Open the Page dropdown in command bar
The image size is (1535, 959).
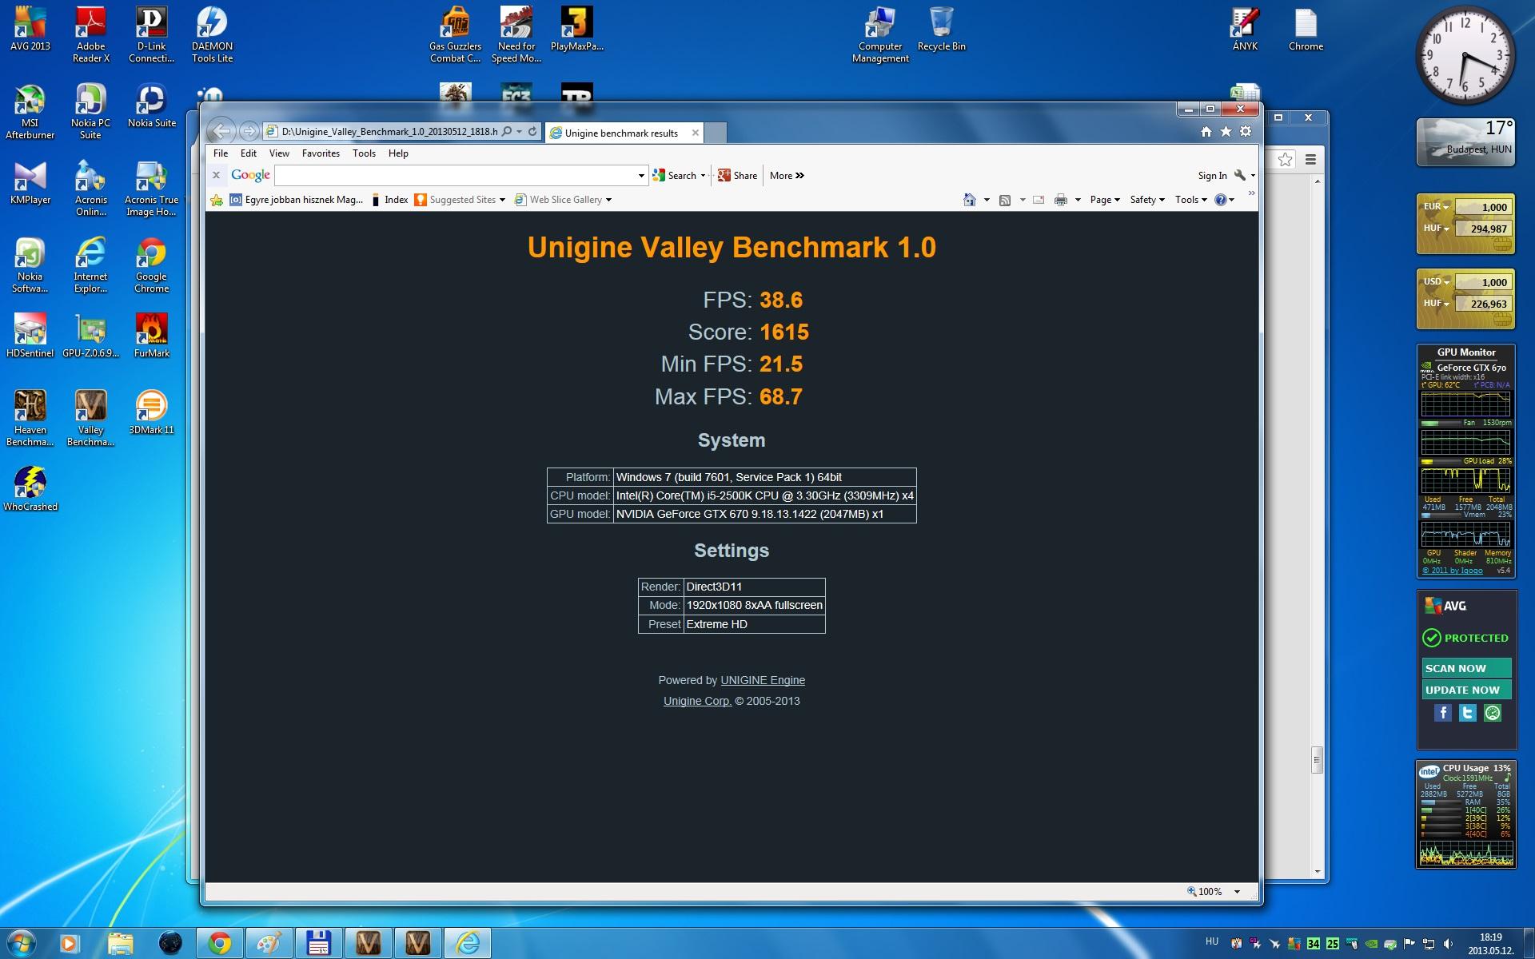click(x=1105, y=200)
